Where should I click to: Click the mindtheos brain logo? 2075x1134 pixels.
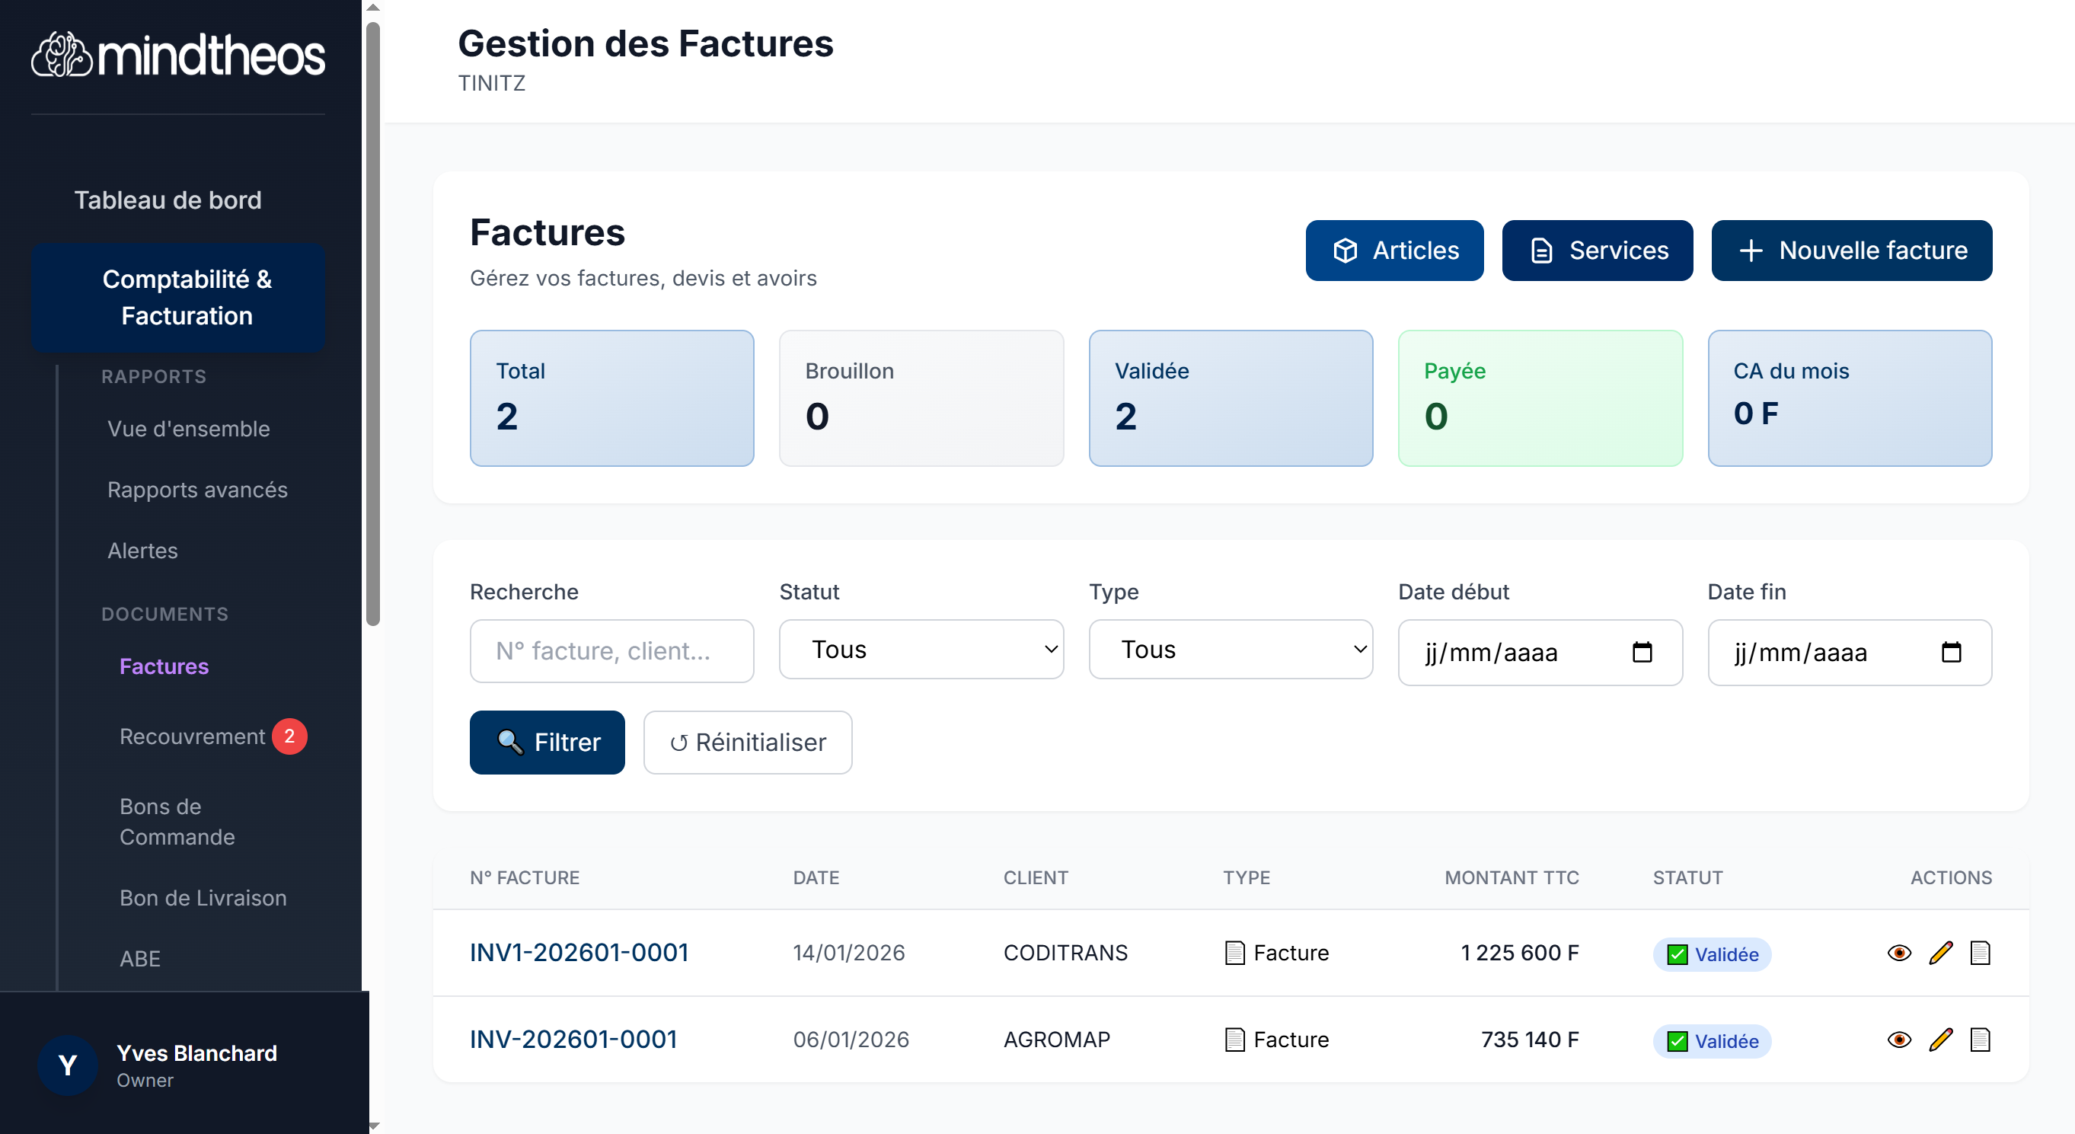pyautogui.click(x=61, y=55)
